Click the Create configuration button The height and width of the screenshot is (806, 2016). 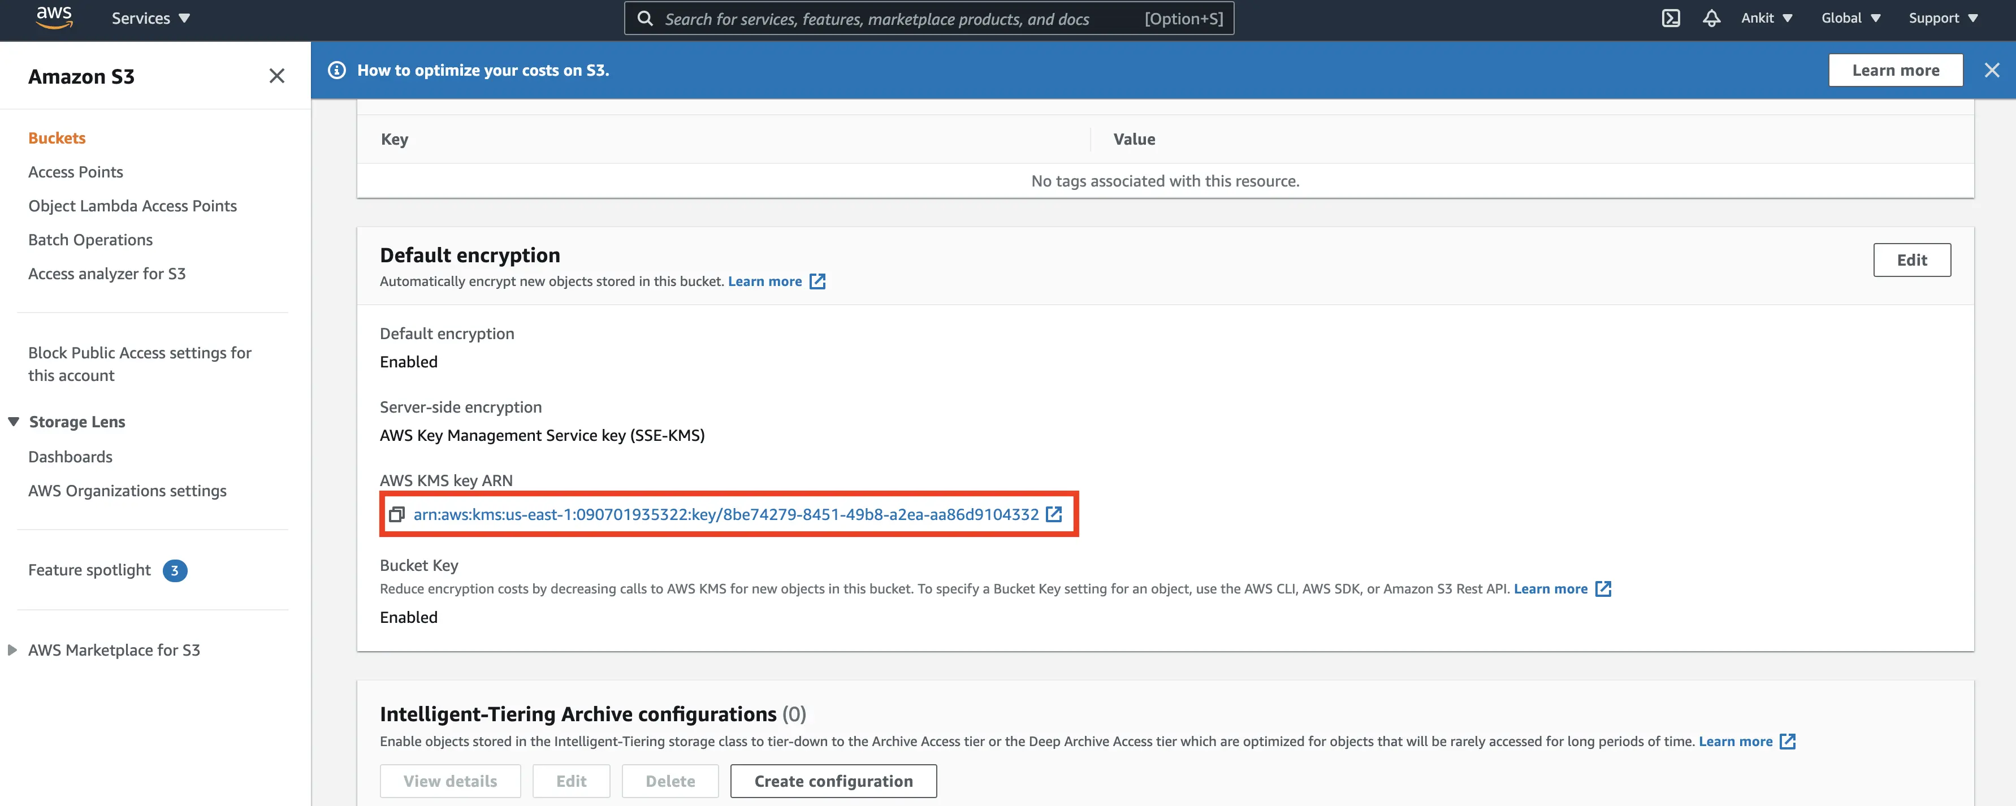click(x=833, y=781)
